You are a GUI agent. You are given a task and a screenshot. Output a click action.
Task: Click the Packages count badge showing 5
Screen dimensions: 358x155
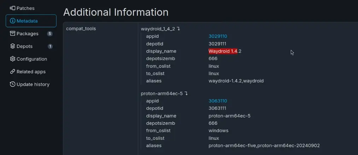50,34
